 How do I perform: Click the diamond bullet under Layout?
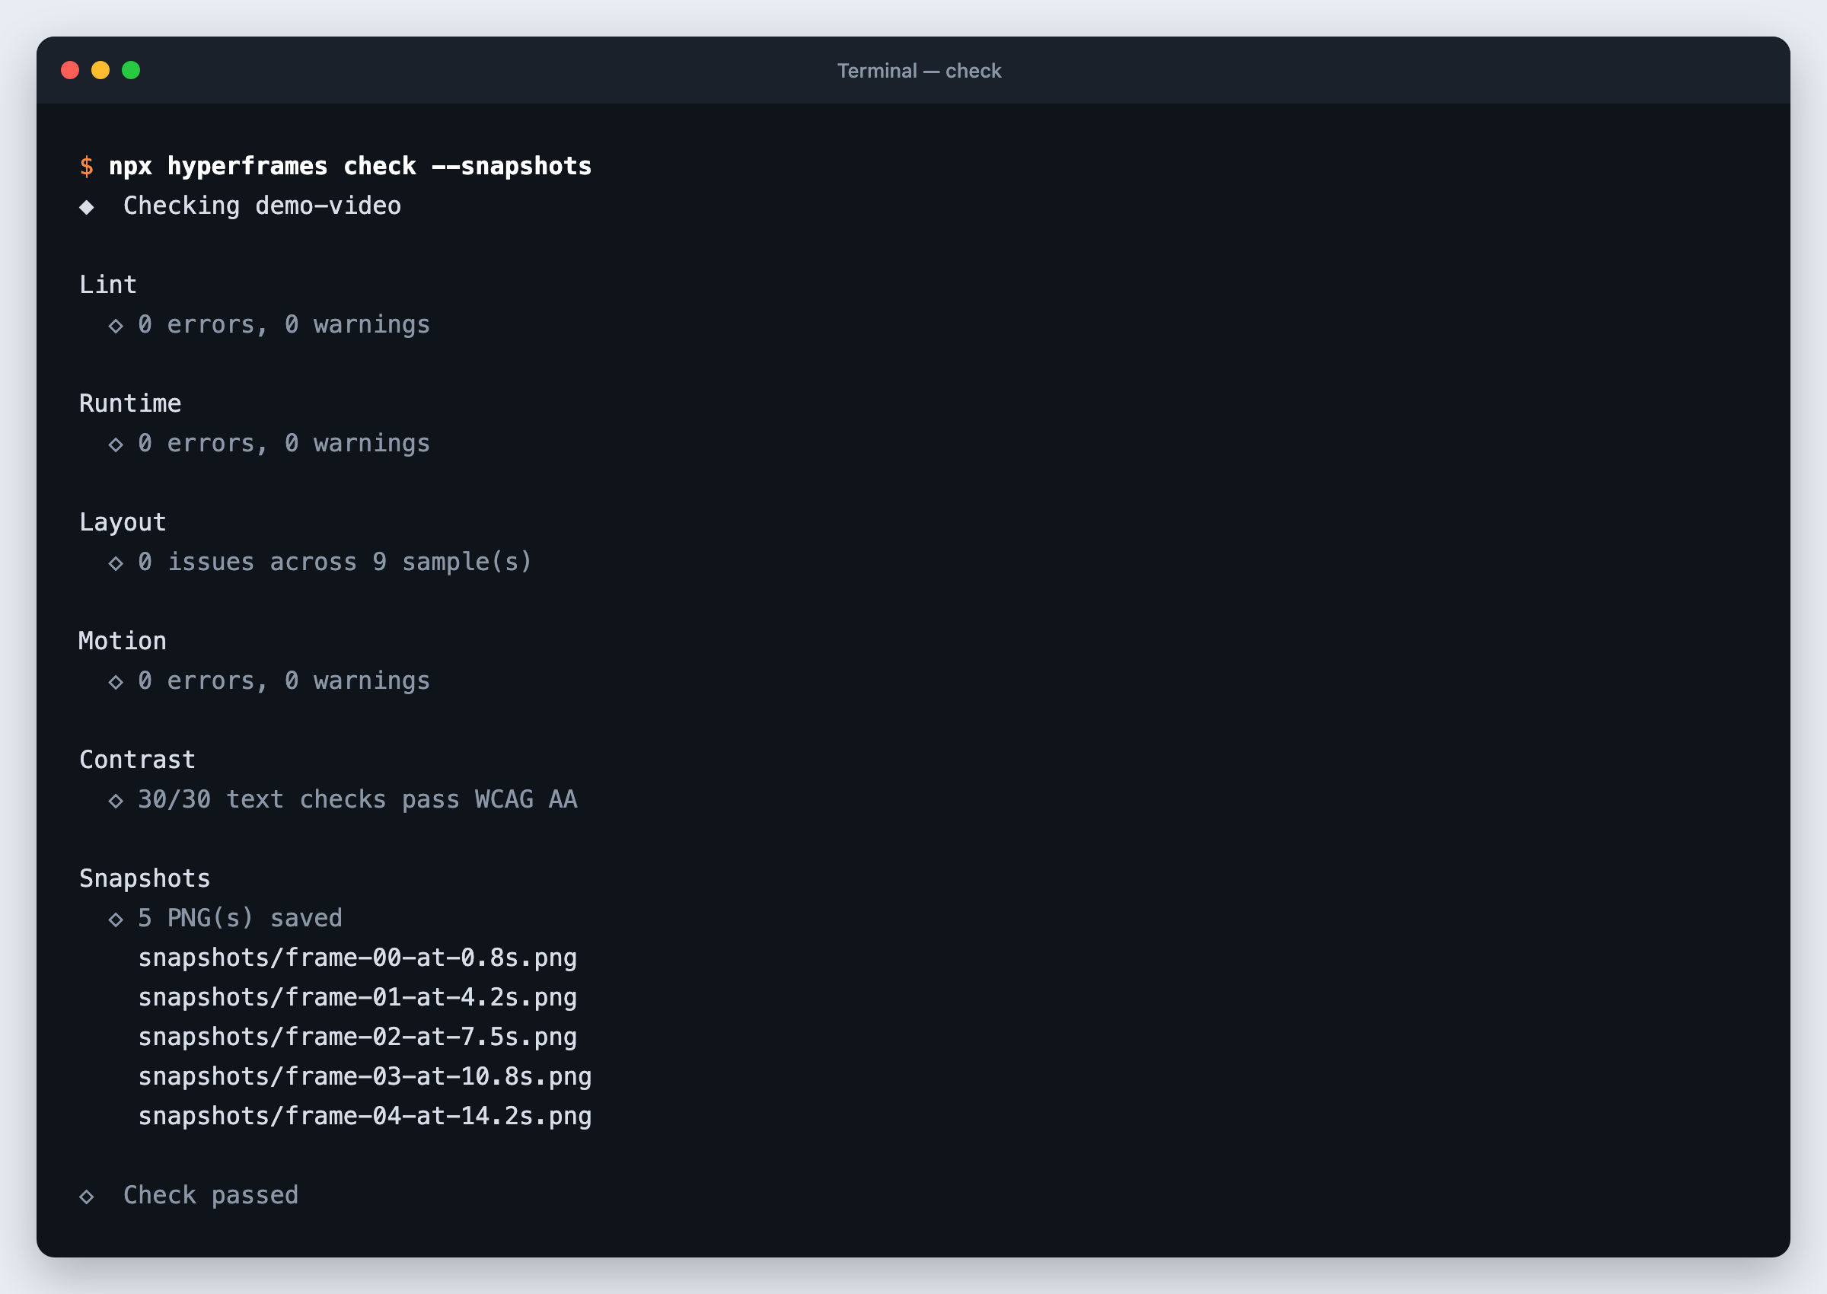[116, 563]
